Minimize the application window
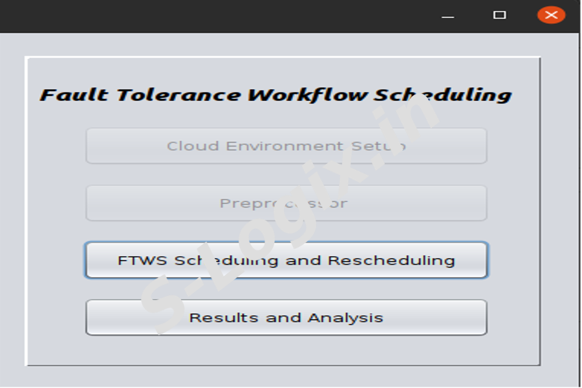 pyautogui.click(x=447, y=16)
